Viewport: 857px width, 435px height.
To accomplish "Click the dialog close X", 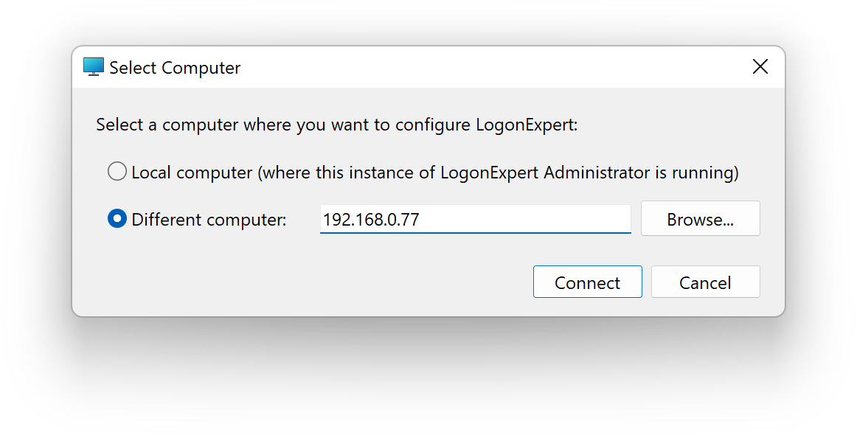I will (760, 66).
